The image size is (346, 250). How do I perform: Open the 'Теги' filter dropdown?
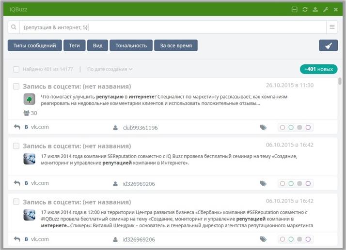pos(74,45)
